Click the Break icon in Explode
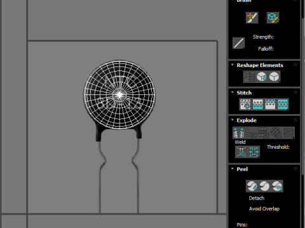 click(239, 133)
